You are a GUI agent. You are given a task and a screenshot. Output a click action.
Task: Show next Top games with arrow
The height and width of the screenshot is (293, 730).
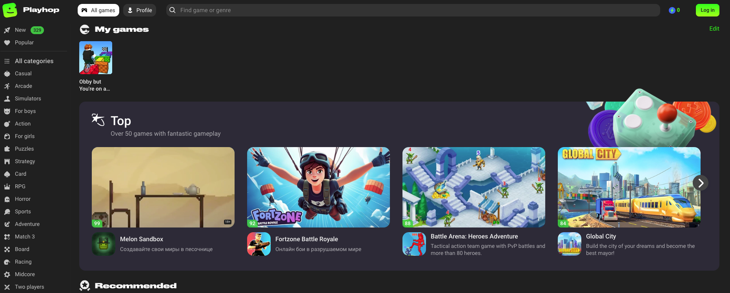pos(701,183)
